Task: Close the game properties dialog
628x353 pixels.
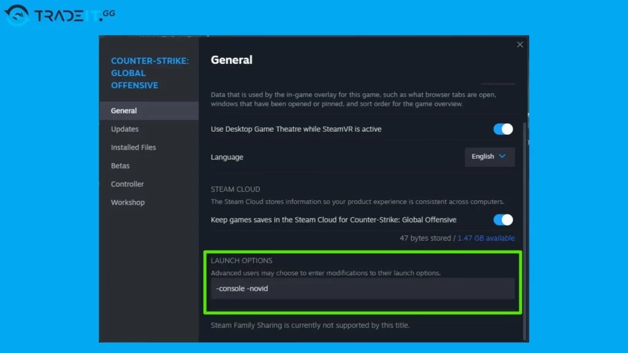Action: 519,44
